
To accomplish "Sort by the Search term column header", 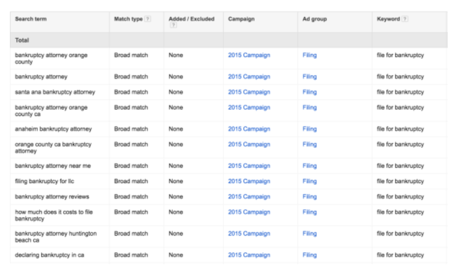I will (31, 19).
